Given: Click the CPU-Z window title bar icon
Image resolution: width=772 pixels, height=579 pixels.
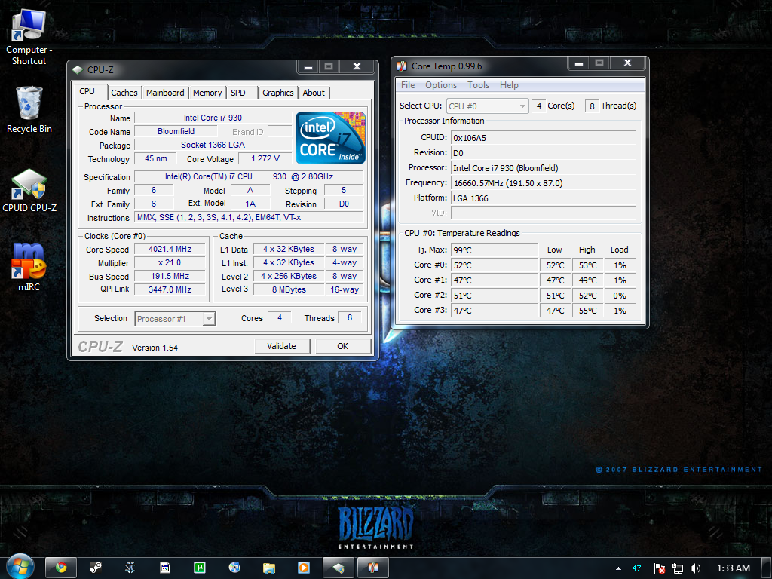Looking at the screenshot, I should [x=78, y=68].
